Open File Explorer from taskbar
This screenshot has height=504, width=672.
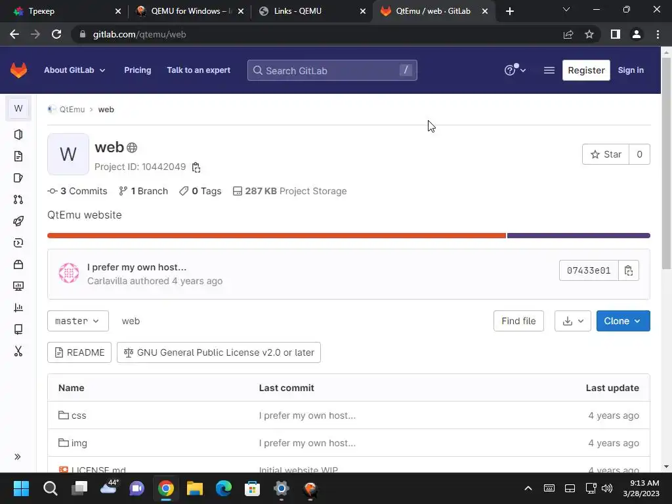(x=194, y=488)
